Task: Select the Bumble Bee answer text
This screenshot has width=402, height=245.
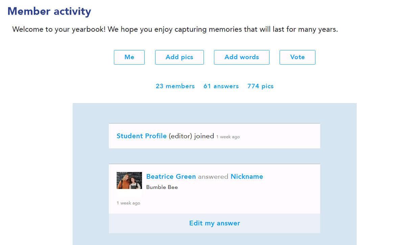Action: (162, 187)
